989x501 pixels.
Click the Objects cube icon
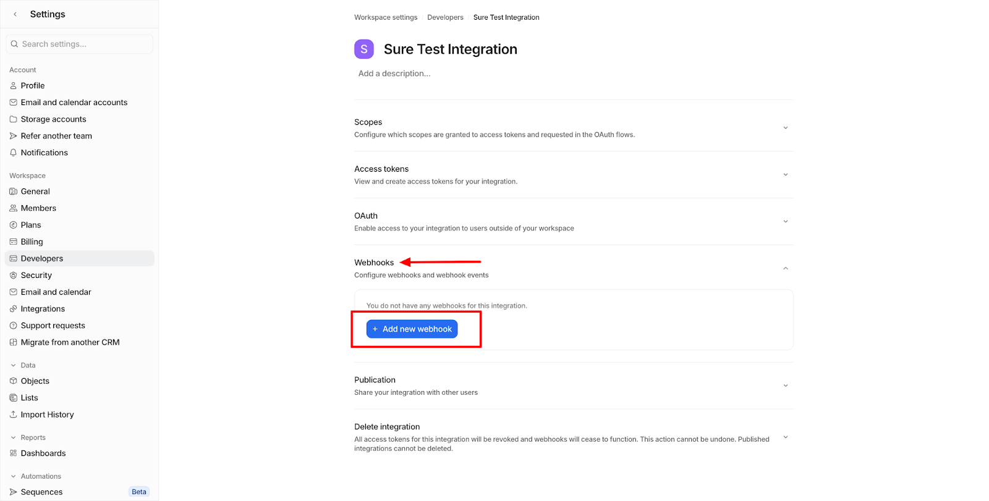(13, 381)
